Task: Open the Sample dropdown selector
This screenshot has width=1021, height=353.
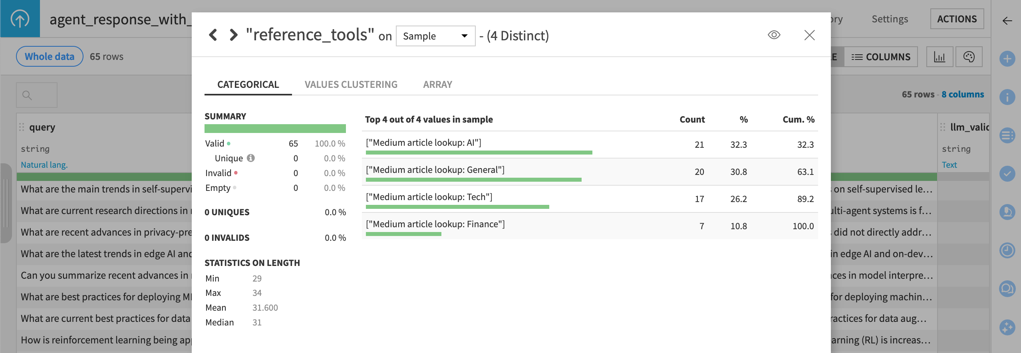Action: click(x=435, y=36)
